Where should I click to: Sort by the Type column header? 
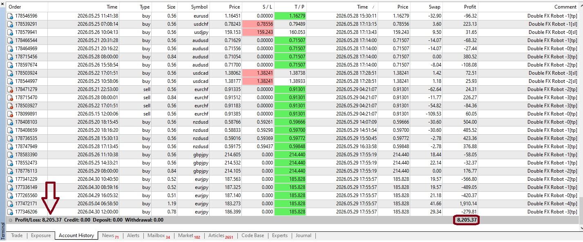[x=135, y=7]
